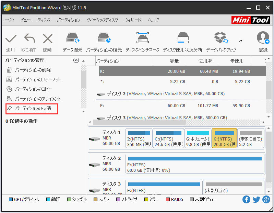The width and height of the screenshot is (274, 213).
Task: Select Format Partition (パーティションのフォーマット)
Action: click(x=34, y=80)
